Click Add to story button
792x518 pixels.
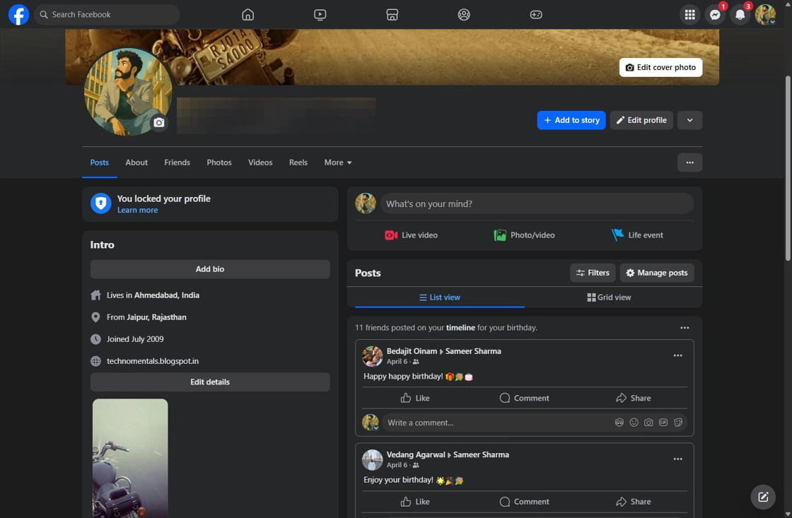click(571, 120)
